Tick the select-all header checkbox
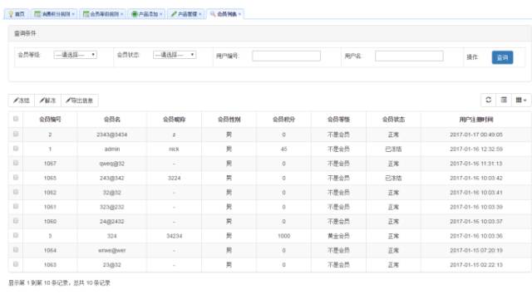Viewport: 532px width, 304px height. pyautogui.click(x=16, y=119)
